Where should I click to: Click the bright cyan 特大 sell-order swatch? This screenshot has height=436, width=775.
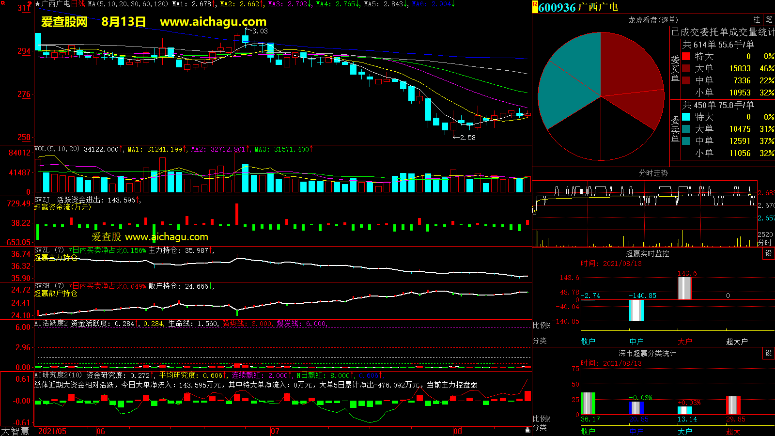click(x=686, y=117)
